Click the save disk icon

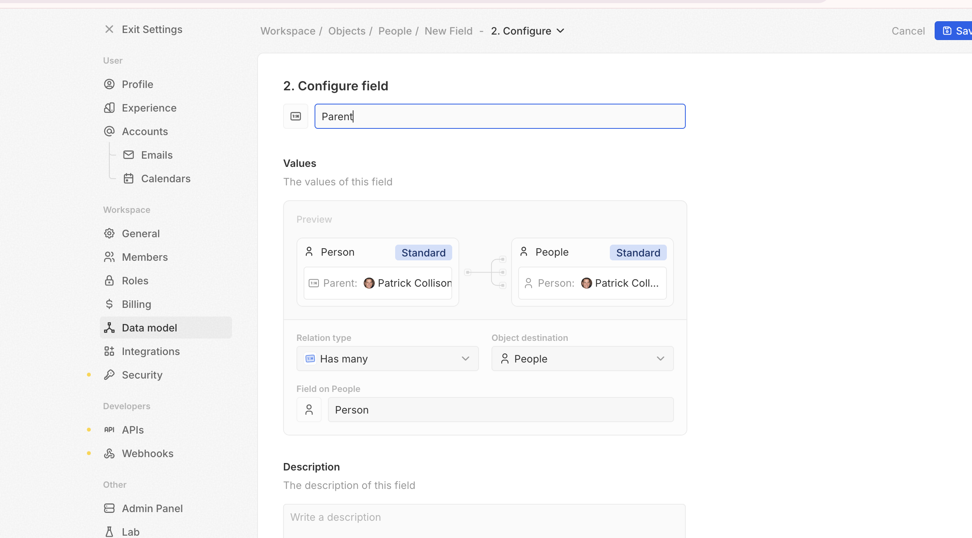[x=947, y=31]
